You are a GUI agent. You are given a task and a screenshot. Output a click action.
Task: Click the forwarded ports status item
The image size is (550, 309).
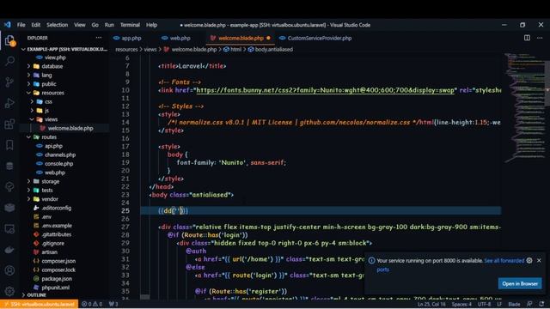pyautogui.click(x=113, y=304)
